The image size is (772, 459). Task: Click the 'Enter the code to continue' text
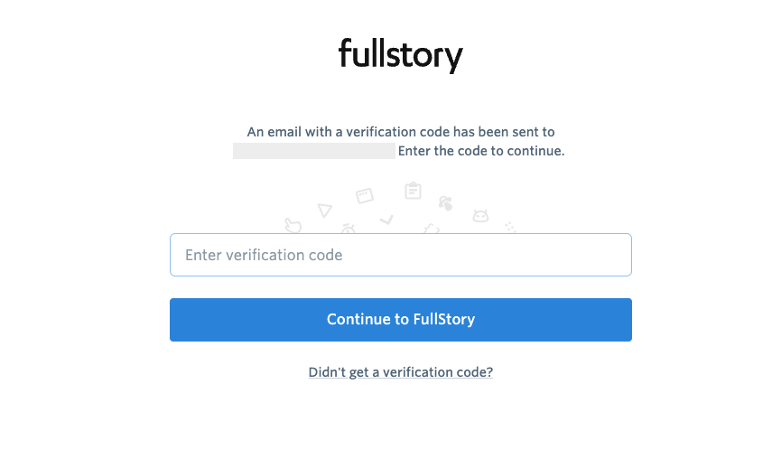point(481,151)
